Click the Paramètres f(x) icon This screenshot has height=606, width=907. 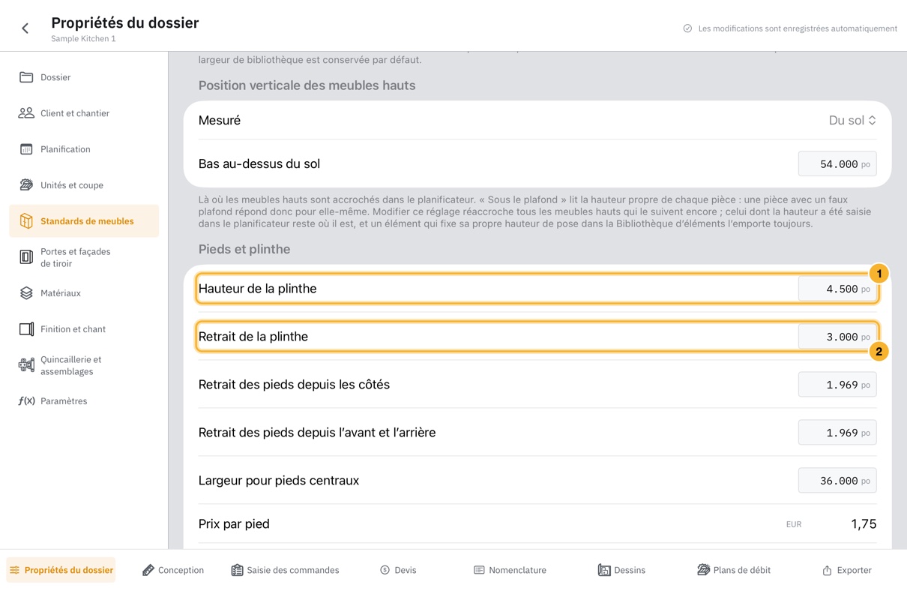tap(26, 401)
